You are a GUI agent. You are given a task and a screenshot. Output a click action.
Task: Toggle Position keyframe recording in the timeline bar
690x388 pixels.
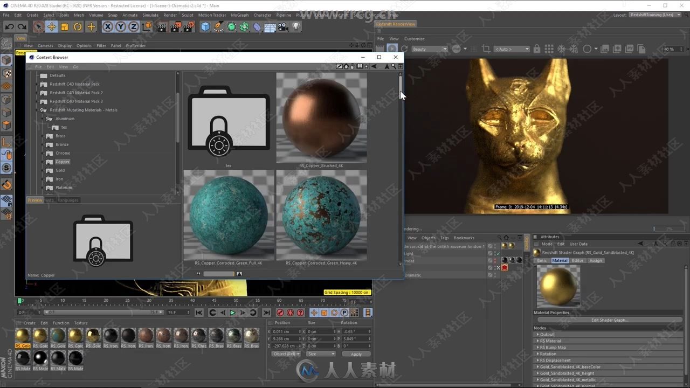tap(314, 313)
